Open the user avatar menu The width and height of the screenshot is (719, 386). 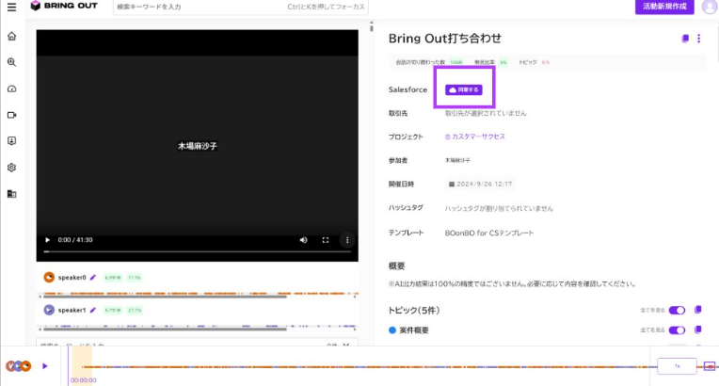[x=709, y=7]
